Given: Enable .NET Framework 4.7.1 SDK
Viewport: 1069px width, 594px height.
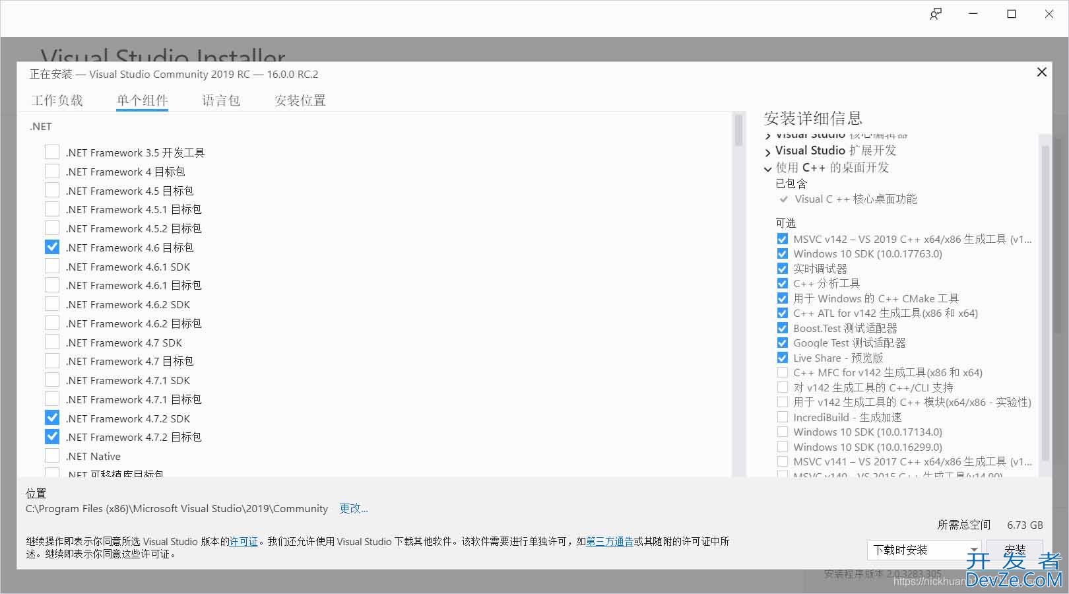Looking at the screenshot, I should [x=52, y=380].
